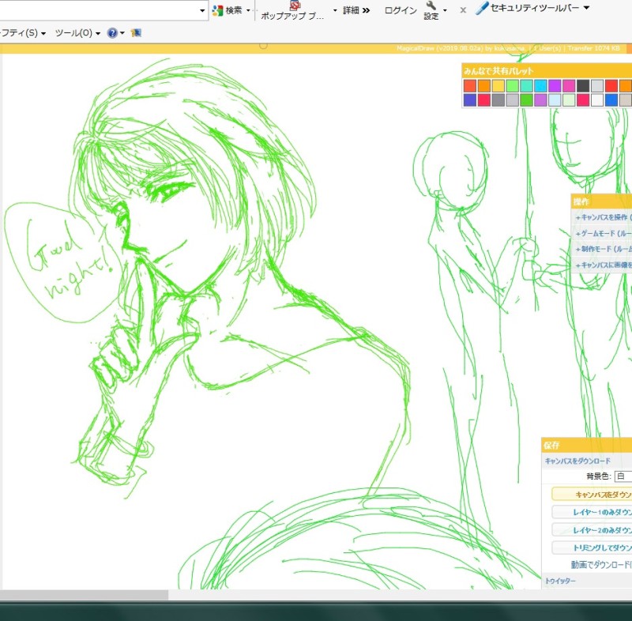
Task: Click the security toolbar pen icon
Action: tap(482, 8)
